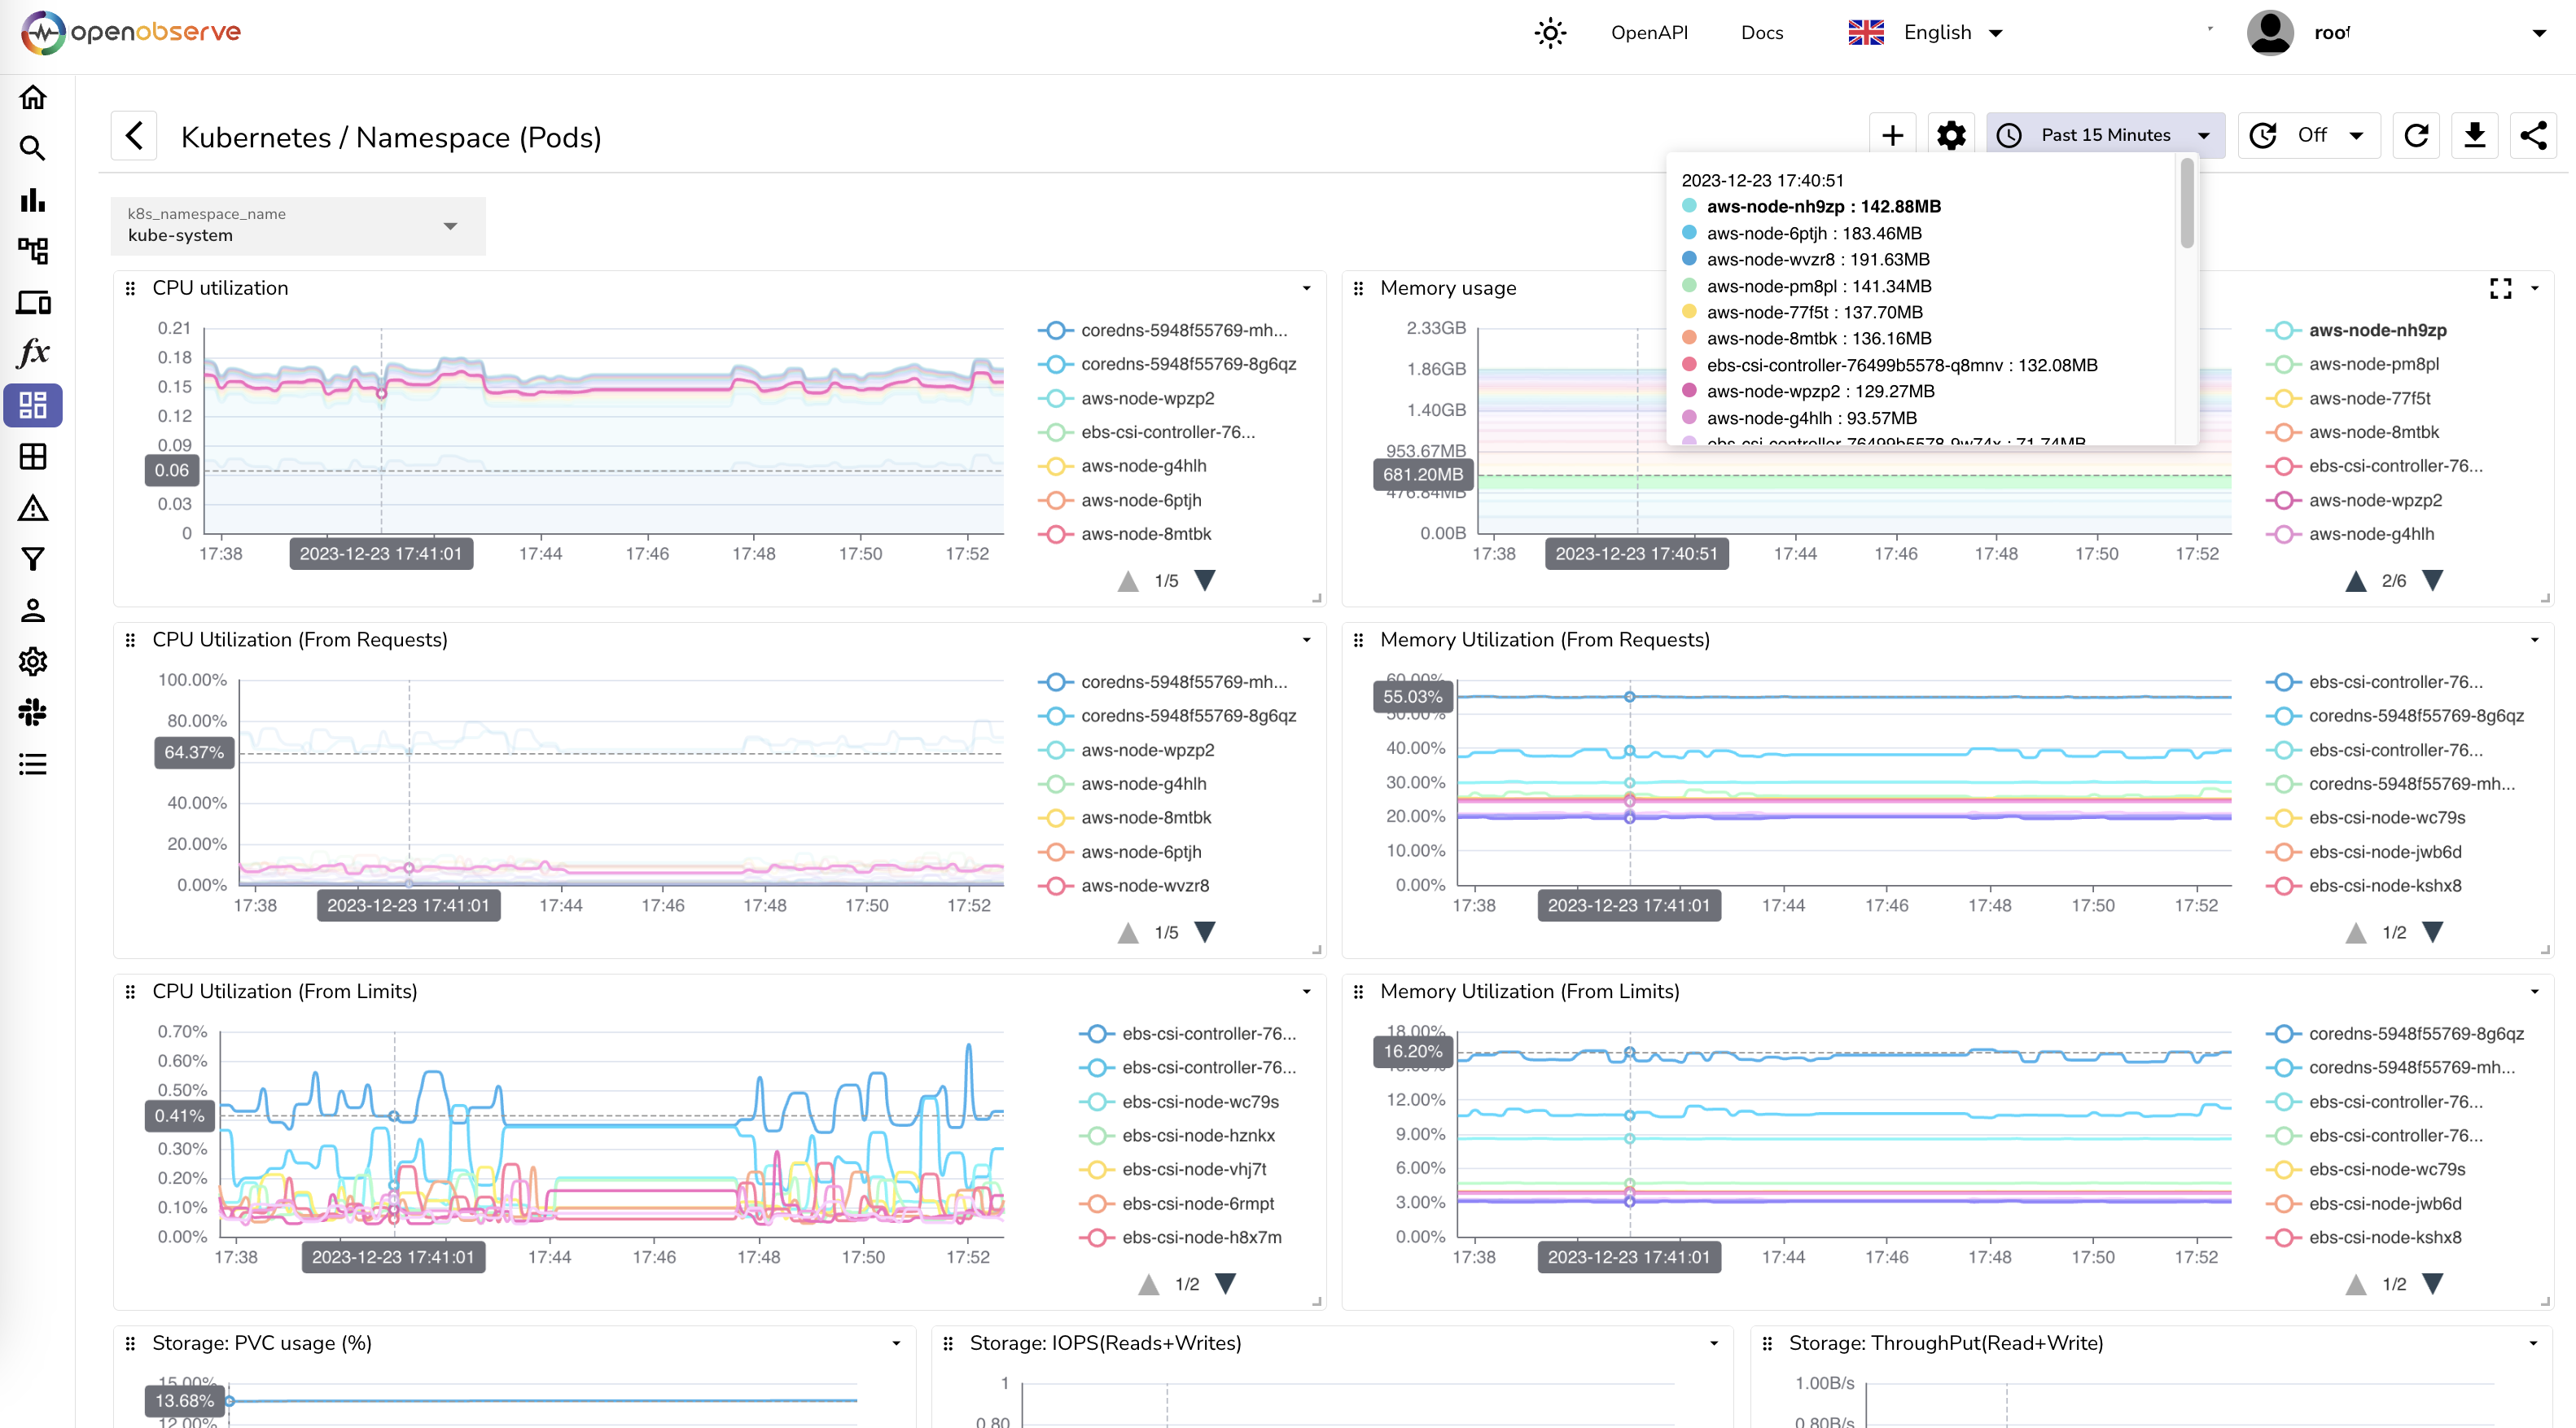This screenshot has width=2576, height=1428.
Task: Expand the Past 15 Minutes time range
Action: click(2201, 134)
